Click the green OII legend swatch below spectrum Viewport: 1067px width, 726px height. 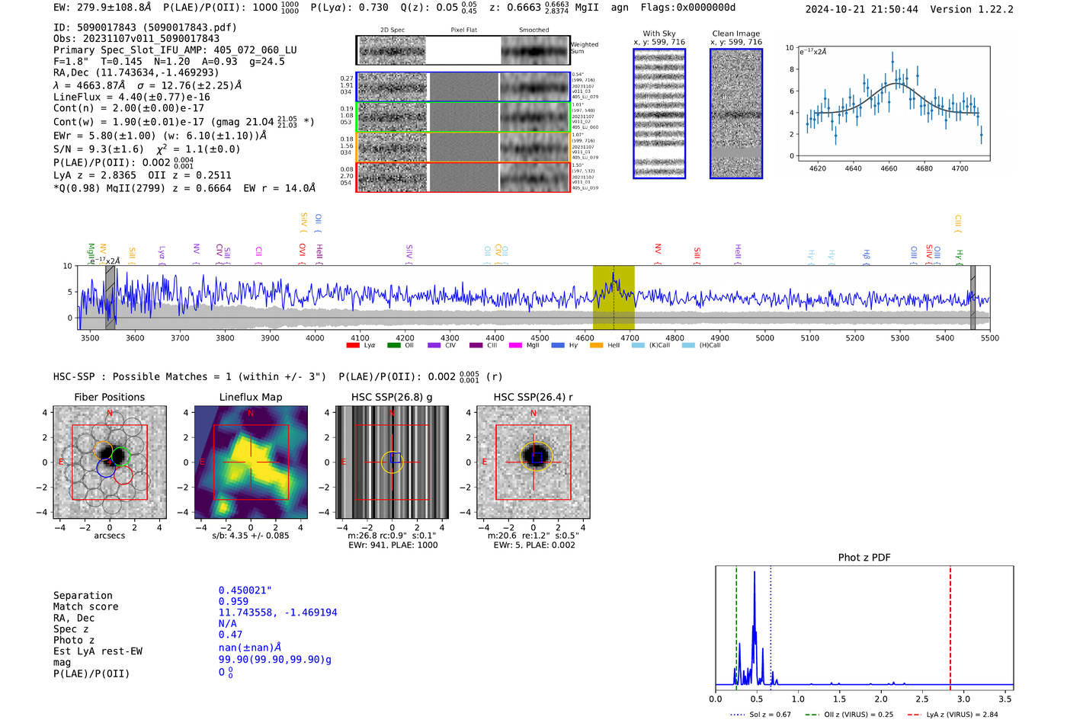393,346
